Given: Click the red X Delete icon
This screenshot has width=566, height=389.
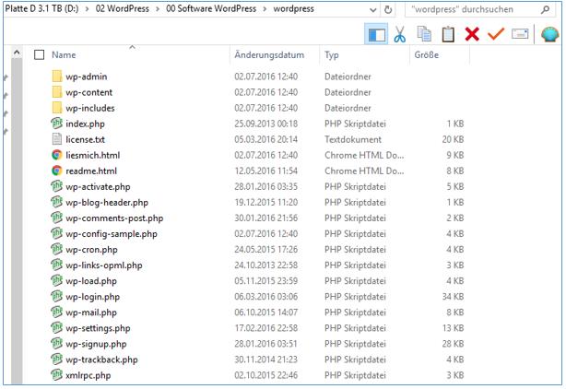Looking at the screenshot, I should click(x=473, y=33).
